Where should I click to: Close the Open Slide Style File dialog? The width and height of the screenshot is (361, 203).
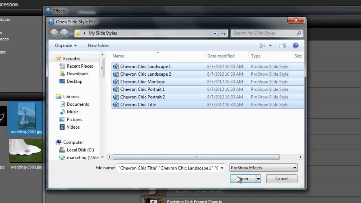click(296, 20)
